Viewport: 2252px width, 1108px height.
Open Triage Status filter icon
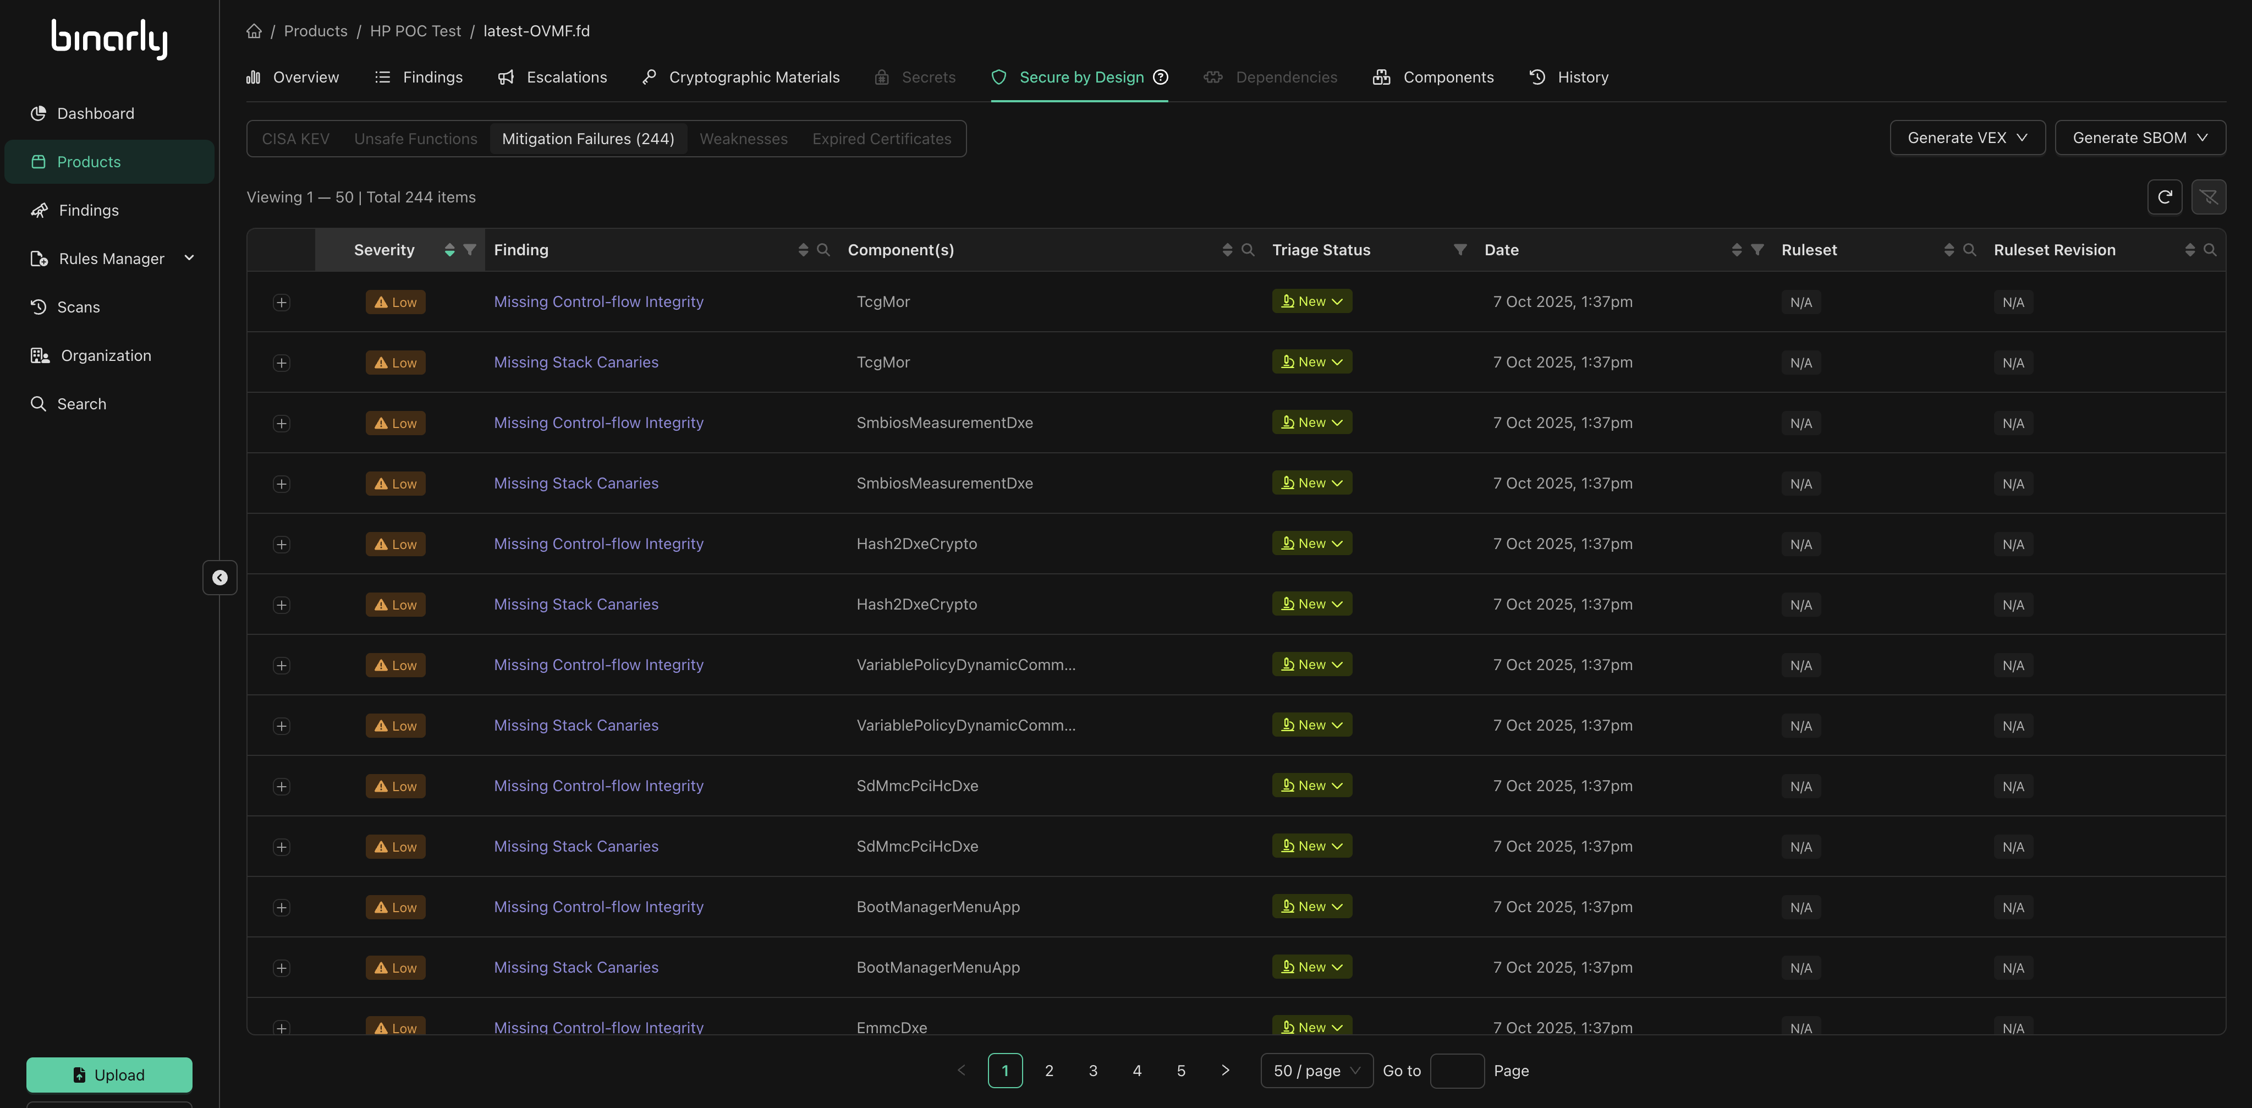(1459, 250)
